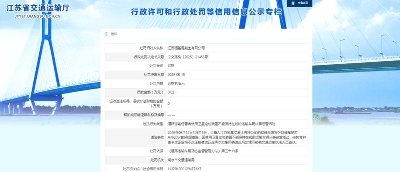Click the 江苏省交通运输厅 logo text
The width and height of the screenshot is (400, 172).
pyautogui.click(x=38, y=8)
